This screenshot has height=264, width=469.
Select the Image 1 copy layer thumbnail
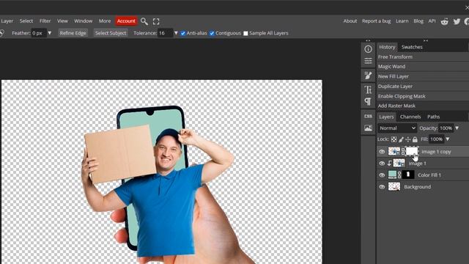[x=394, y=151]
